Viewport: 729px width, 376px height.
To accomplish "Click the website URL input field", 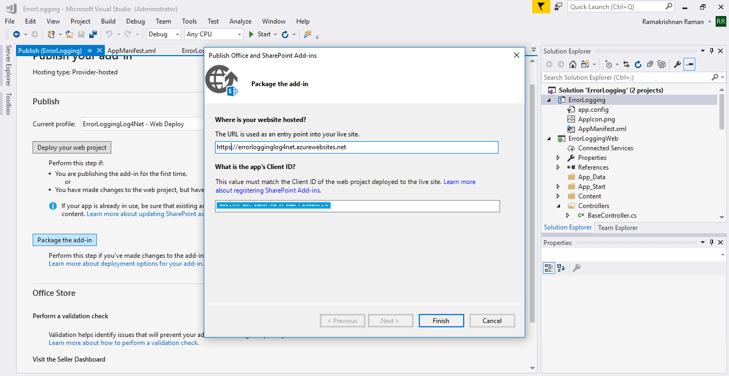I will coord(357,147).
